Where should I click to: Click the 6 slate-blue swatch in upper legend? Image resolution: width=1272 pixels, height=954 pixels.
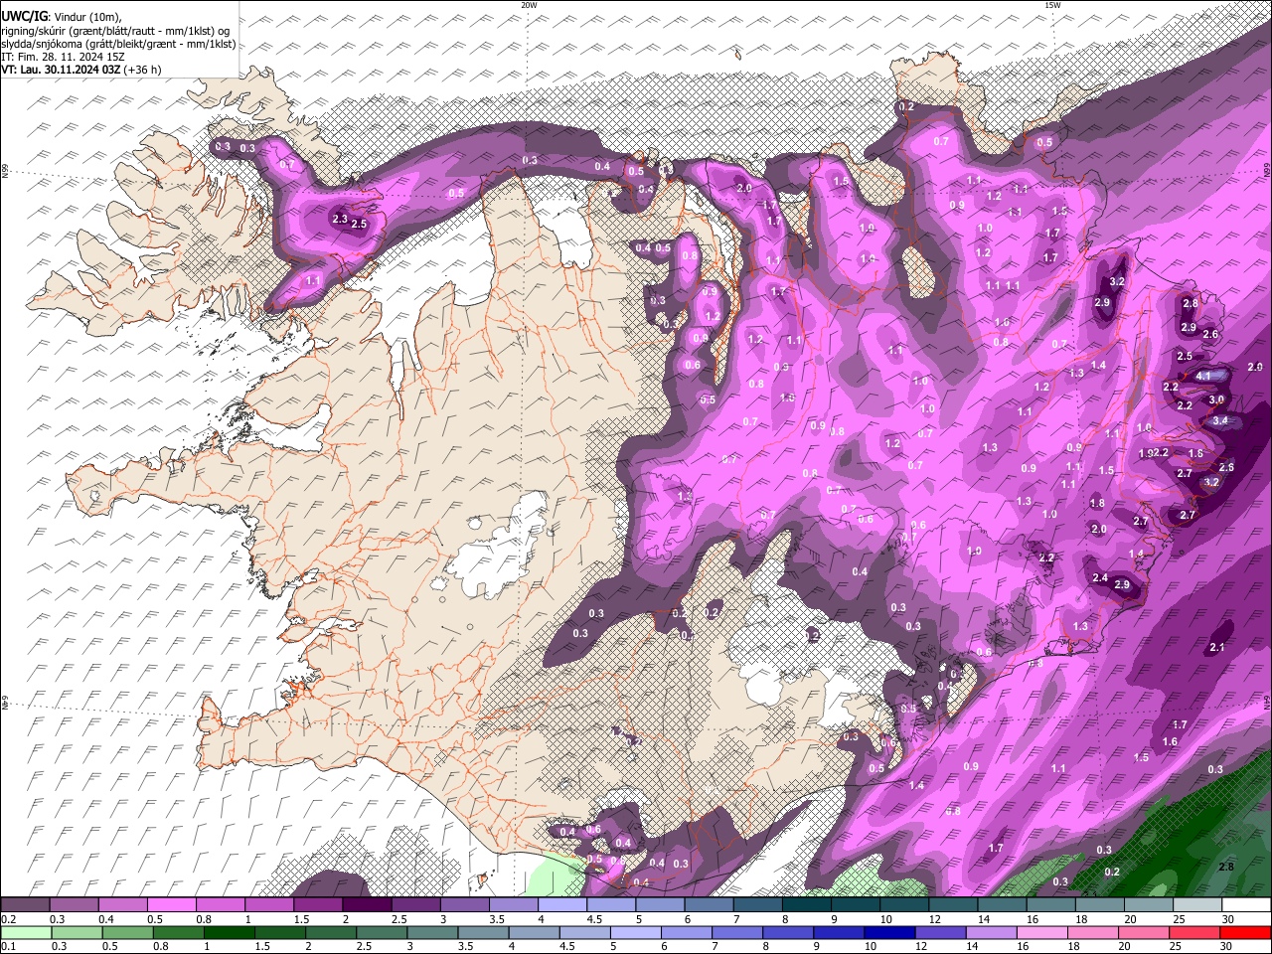pyautogui.click(x=708, y=905)
